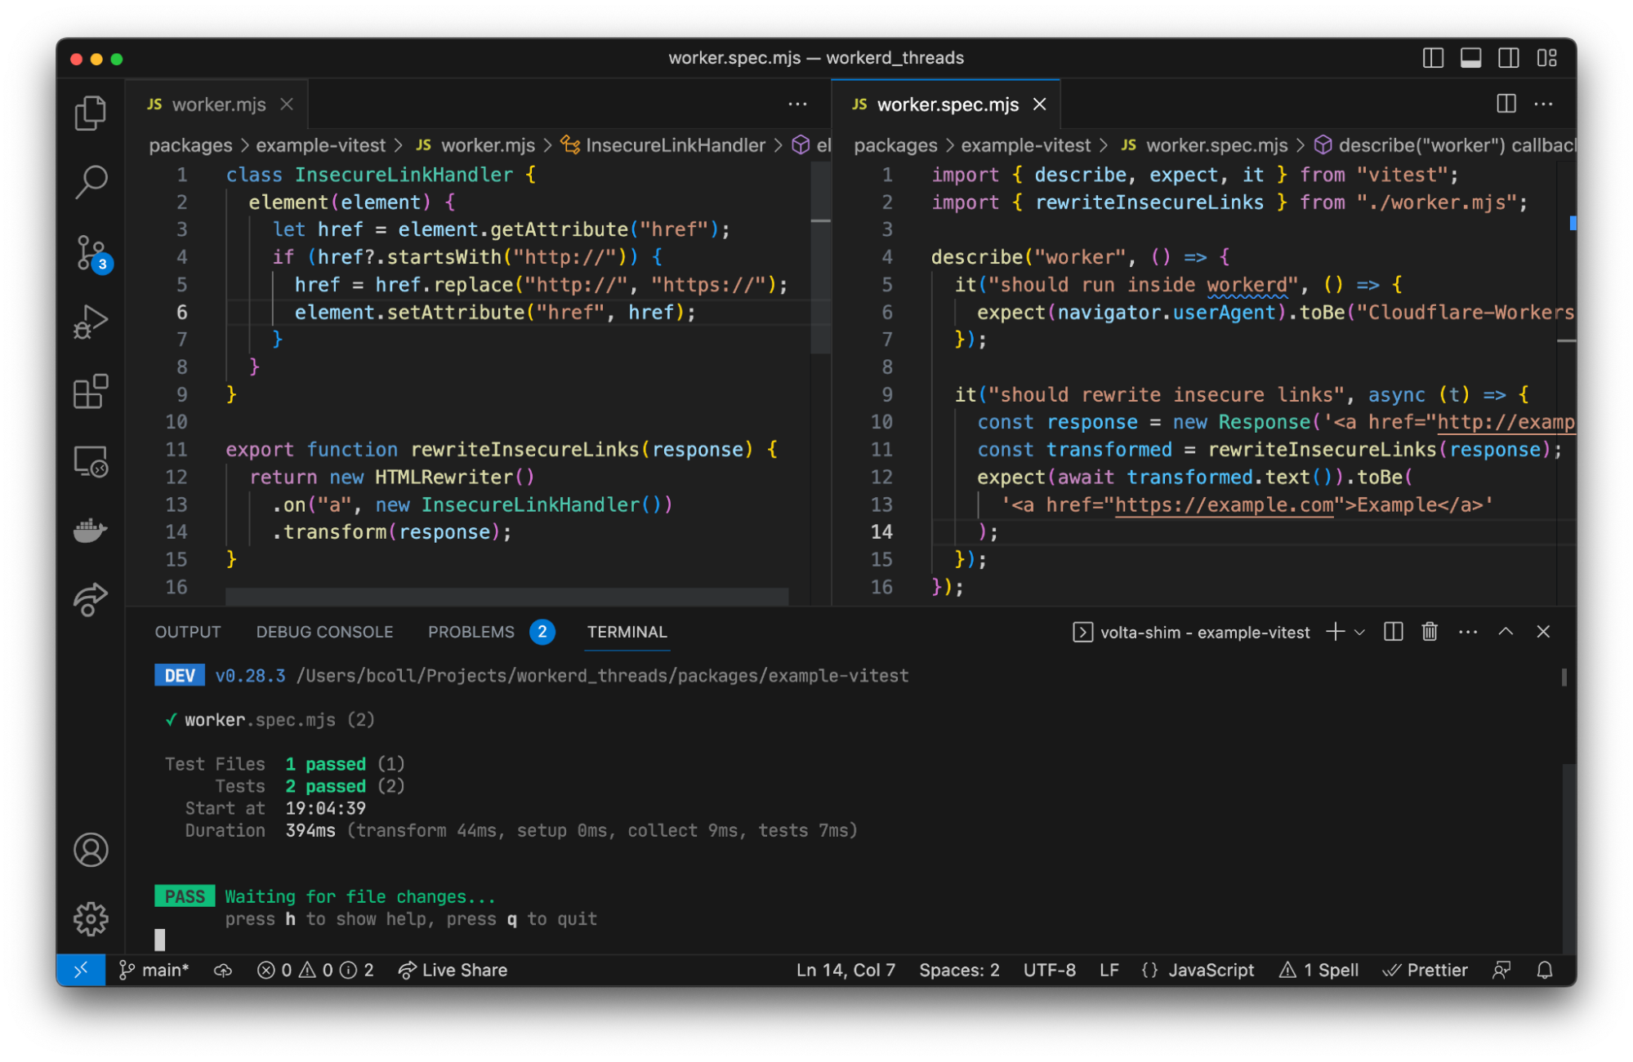Select the worker.mjs editor tab

pyautogui.click(x=218, y=104)
